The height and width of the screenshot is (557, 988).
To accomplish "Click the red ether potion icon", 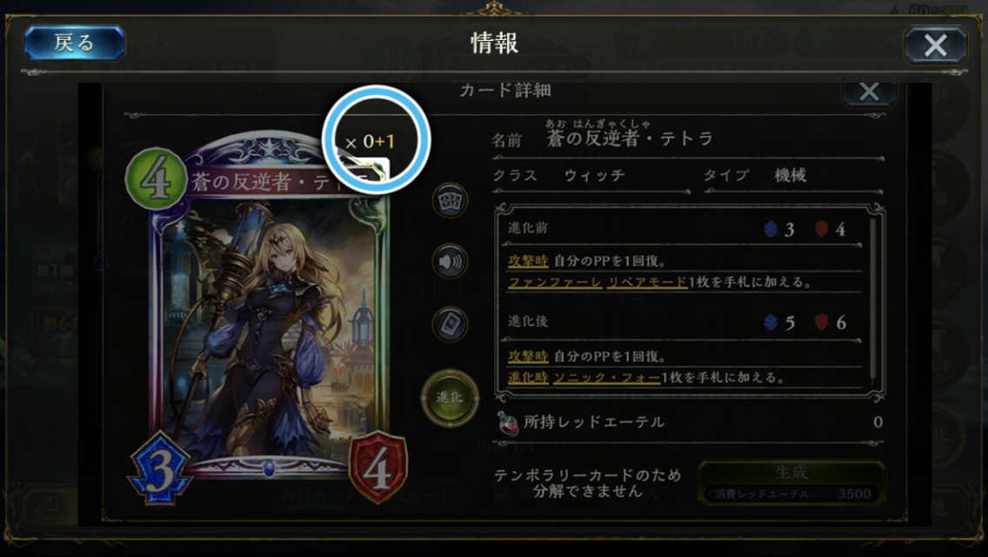I will [x=507, y=423].
